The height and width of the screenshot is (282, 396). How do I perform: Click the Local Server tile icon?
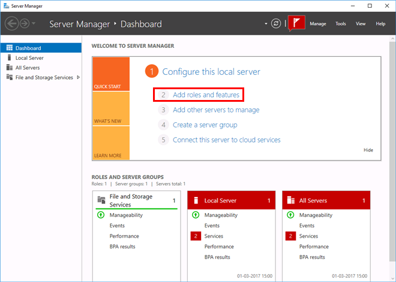point(196,201)
